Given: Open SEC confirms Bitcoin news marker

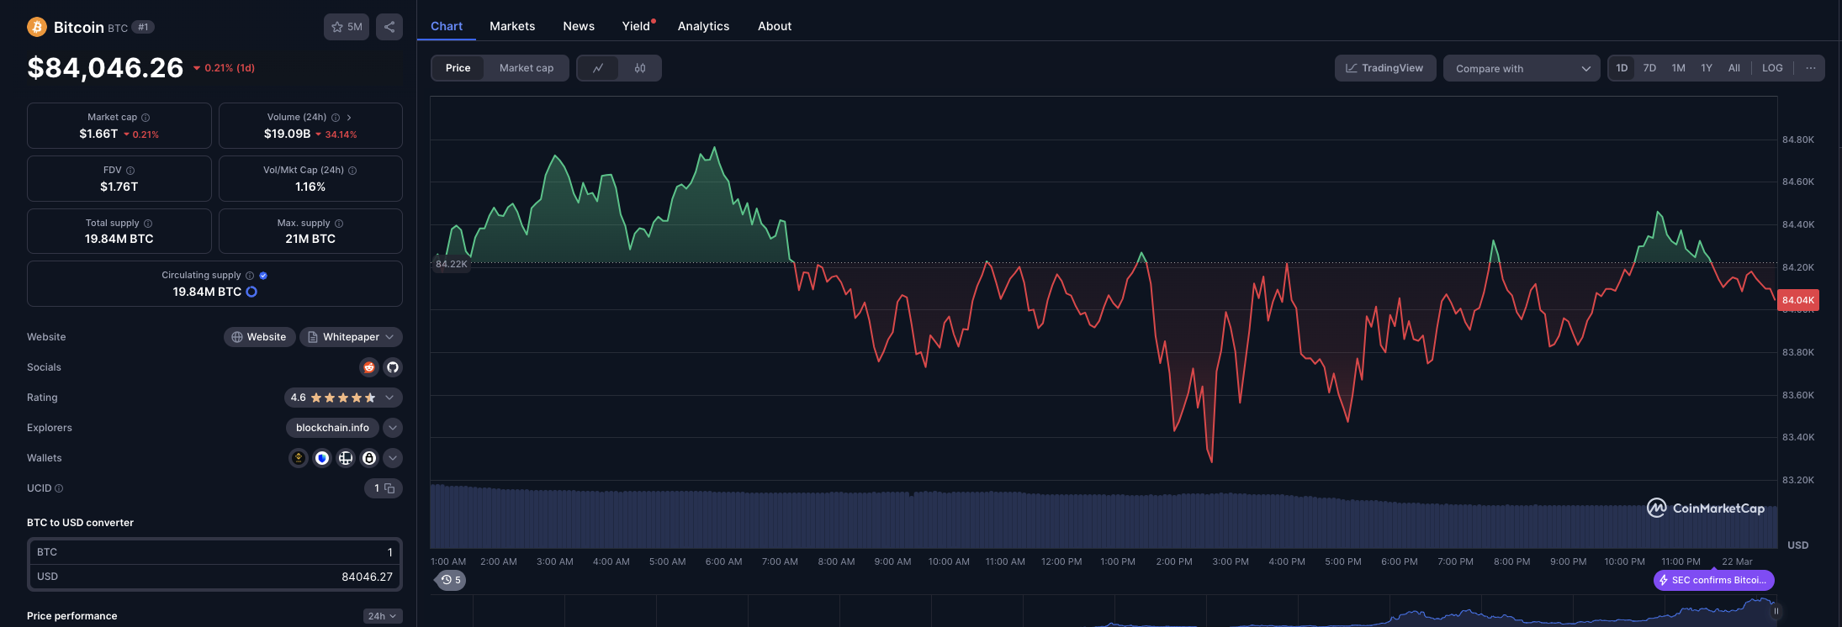Looking at the screenshot, I should coord(1714,580).
